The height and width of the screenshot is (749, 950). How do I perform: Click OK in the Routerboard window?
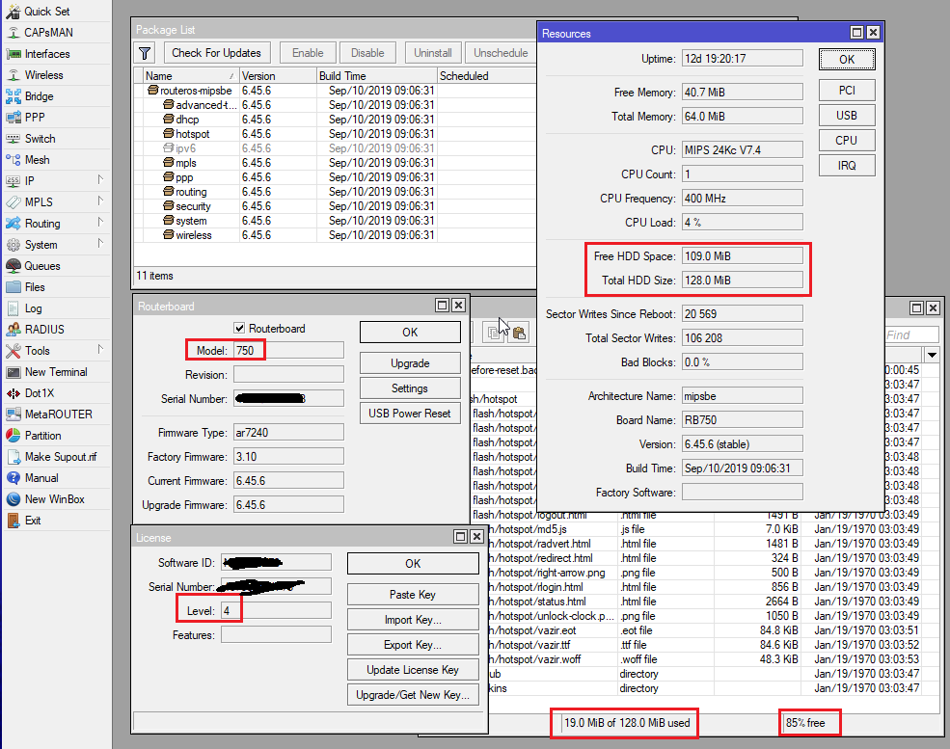(410, 333)
